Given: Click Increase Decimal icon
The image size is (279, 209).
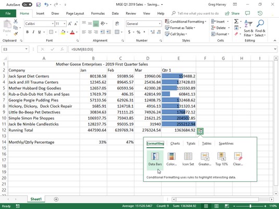Looking at the screenshot, I should coord(152,32).
